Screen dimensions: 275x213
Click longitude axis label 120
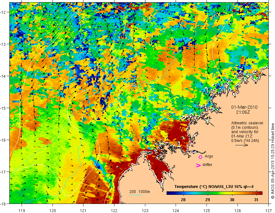tap(52, 210)
